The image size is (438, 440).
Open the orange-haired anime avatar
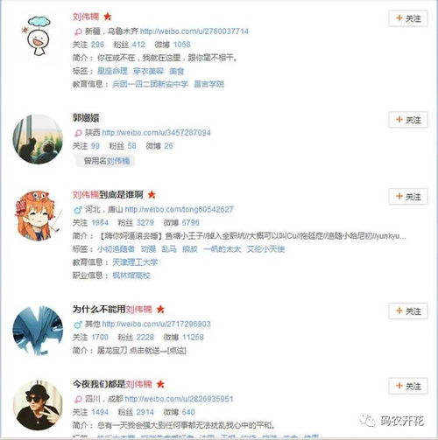pos(38,216)
